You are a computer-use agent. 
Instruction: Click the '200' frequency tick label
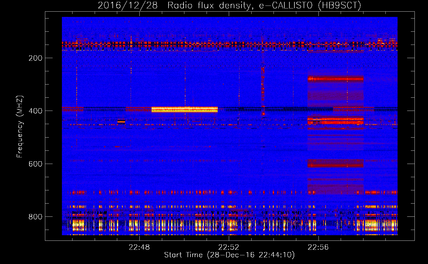[x=35, y=58]
